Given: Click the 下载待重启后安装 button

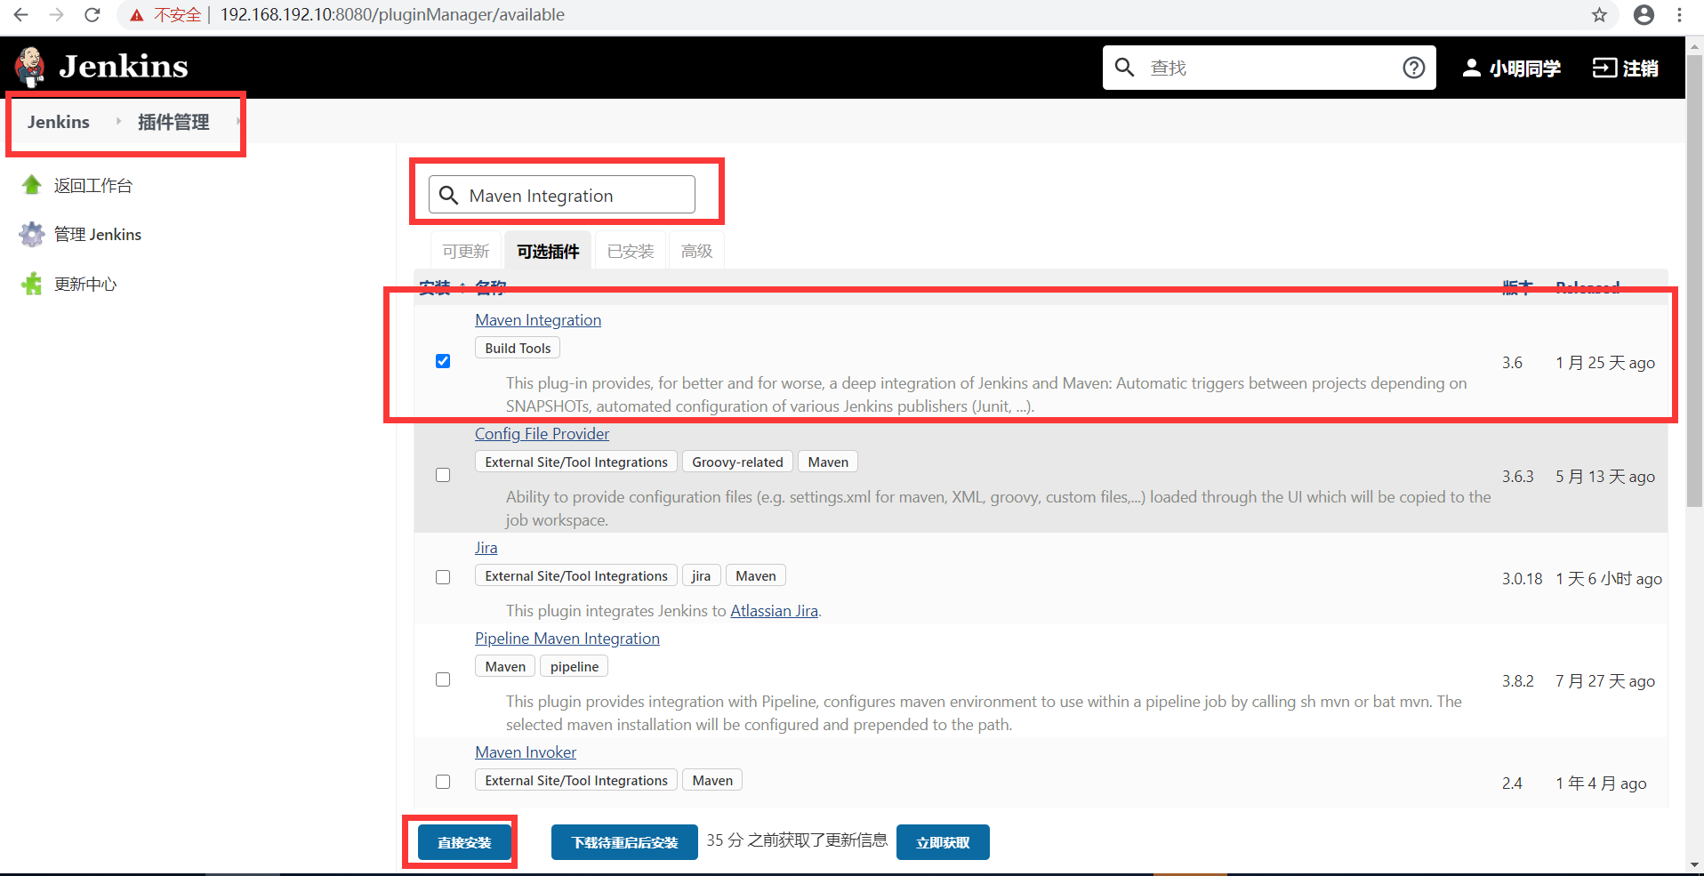Looking at the screenshot, I should pos(624,842).
